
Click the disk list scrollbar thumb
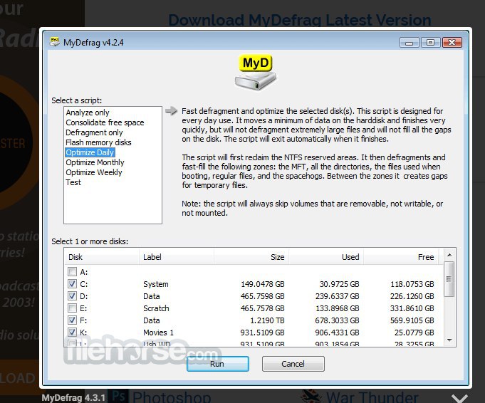[x=449, y=279]
